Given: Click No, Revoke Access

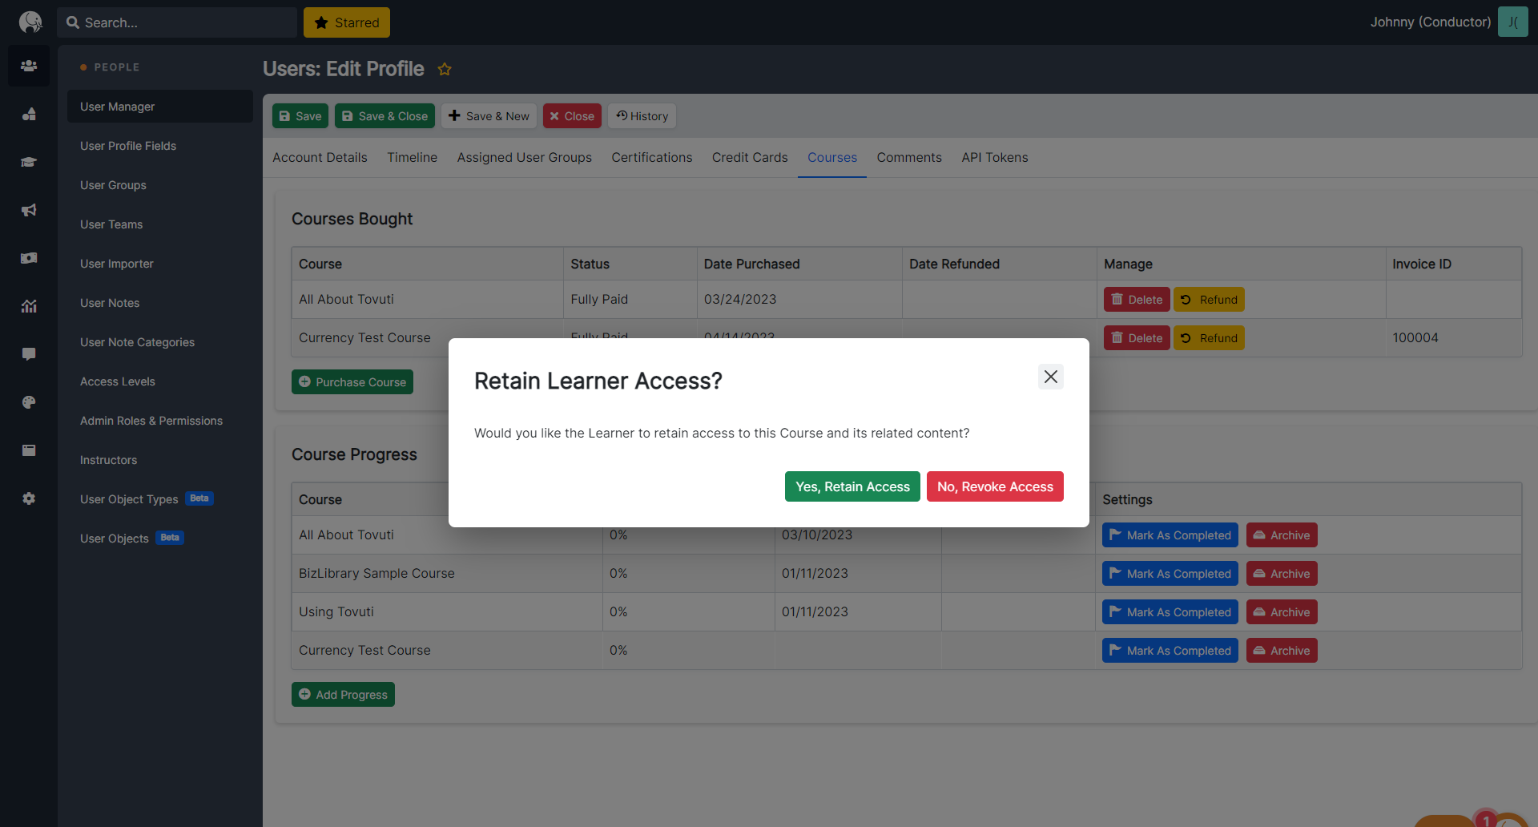Looking at the screenshot, I should tap(995, 486).
